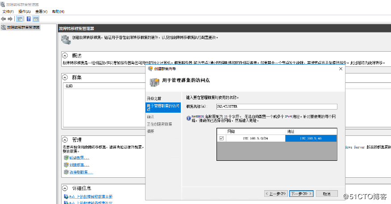Open the 帮助(H) menu
The image size is (391, 204).
[58, 12]
